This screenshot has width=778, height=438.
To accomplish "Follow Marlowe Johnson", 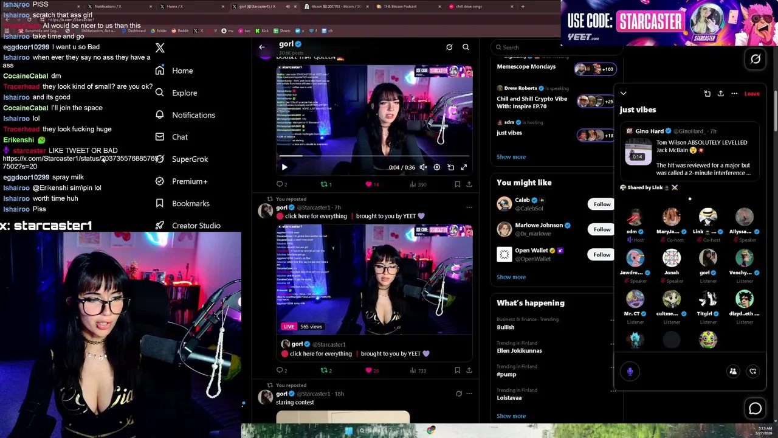I will point(602,229).
